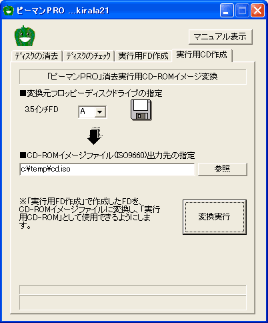The image size is (268, 323).
Task: Click the green pepper mascot logo
Action: pyautogui.click(x=25, y=36)
